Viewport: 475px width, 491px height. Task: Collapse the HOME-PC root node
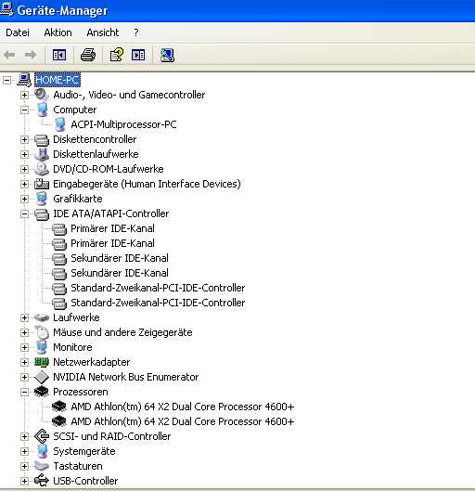click(6, 81)
